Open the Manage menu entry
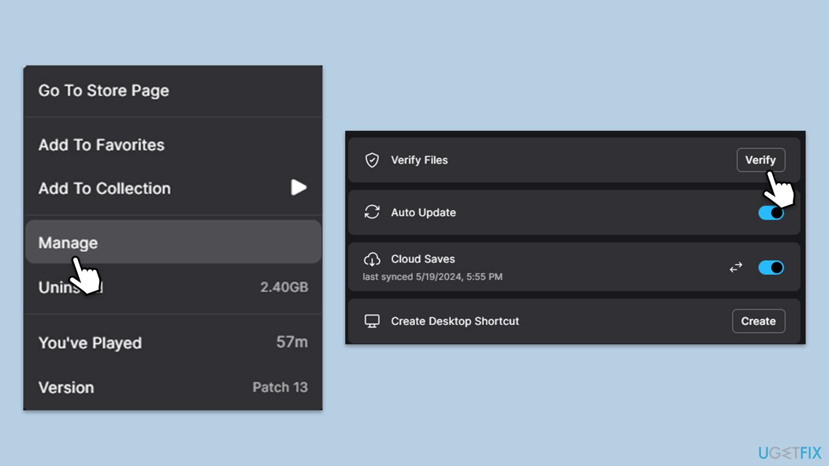The width and height of the screenshot is (829, 466). [x=68, y=243]
